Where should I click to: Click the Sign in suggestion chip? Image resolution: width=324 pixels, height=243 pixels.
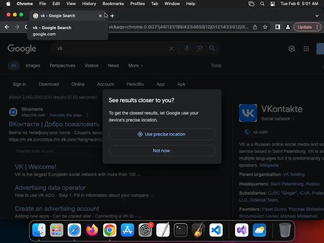click(x=19, y=84)
